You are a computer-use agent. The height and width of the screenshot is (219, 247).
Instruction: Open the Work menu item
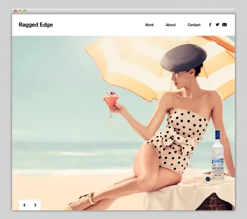click(x=149, y=25)
